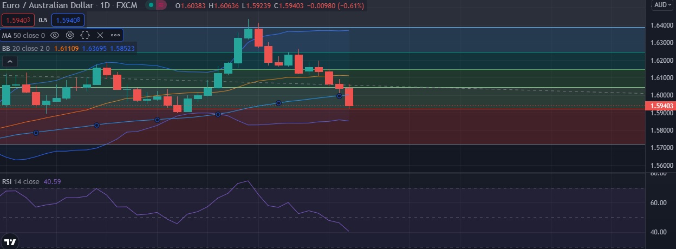This screenshot has height=249, width=676.
Task: Click the blue buy price 1.59408 button
Action: click(x=68, y=20)
